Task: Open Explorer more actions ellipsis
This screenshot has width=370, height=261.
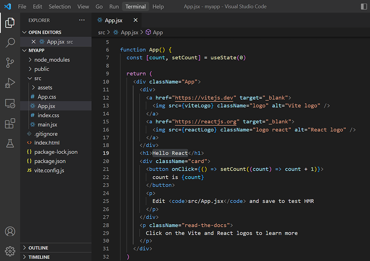Action: point(82,20)
